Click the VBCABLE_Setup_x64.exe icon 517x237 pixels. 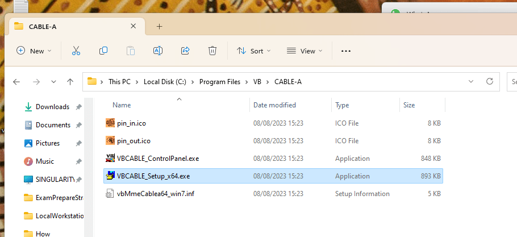coord(110,176)
